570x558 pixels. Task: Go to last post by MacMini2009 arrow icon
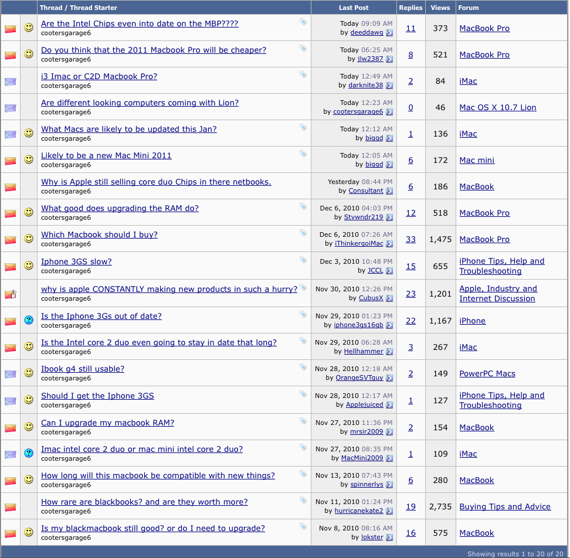pos(389,458)
